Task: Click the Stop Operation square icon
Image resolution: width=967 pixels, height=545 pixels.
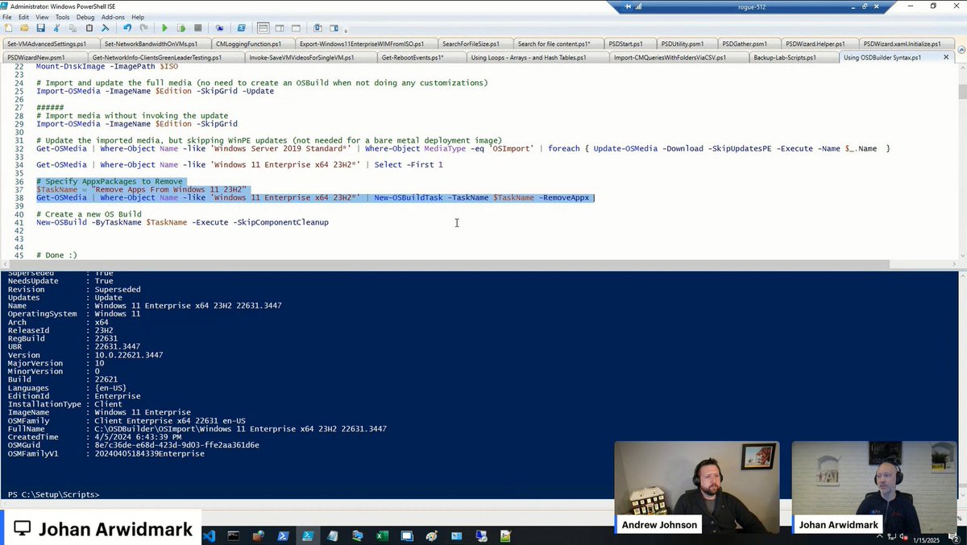Action: (x=197, y=28)
